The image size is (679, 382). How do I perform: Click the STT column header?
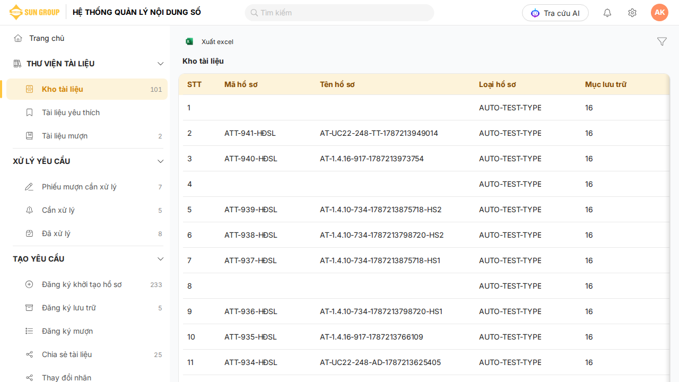click(194, 84)
